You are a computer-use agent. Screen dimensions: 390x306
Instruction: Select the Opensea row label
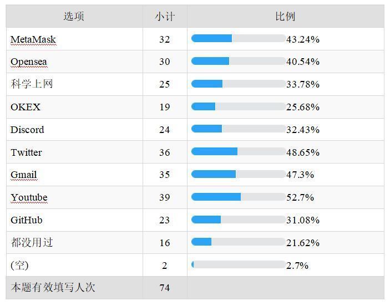click(29, 62)
